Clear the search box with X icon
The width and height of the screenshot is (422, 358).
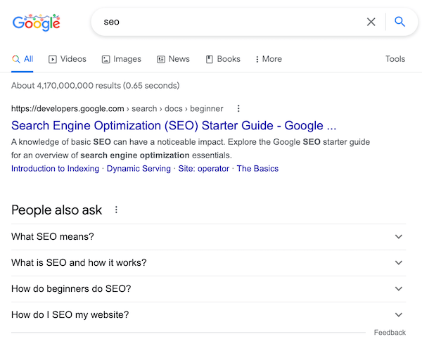click(x=371, y=22)
